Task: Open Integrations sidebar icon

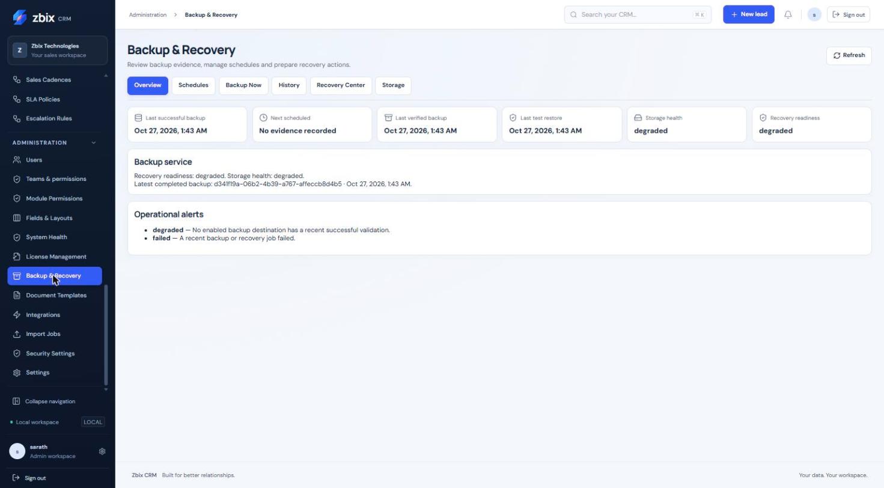Action: pos(17,315)
